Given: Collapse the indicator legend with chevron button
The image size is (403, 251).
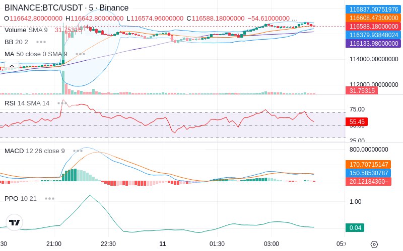Looking at the screenshot, I should tap(12, 66).
